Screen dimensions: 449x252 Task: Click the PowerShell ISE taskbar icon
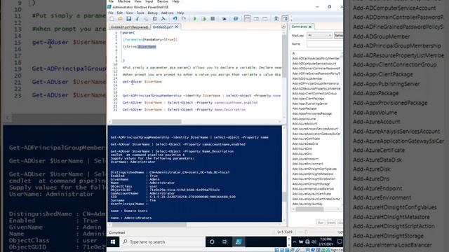(239, 242)
